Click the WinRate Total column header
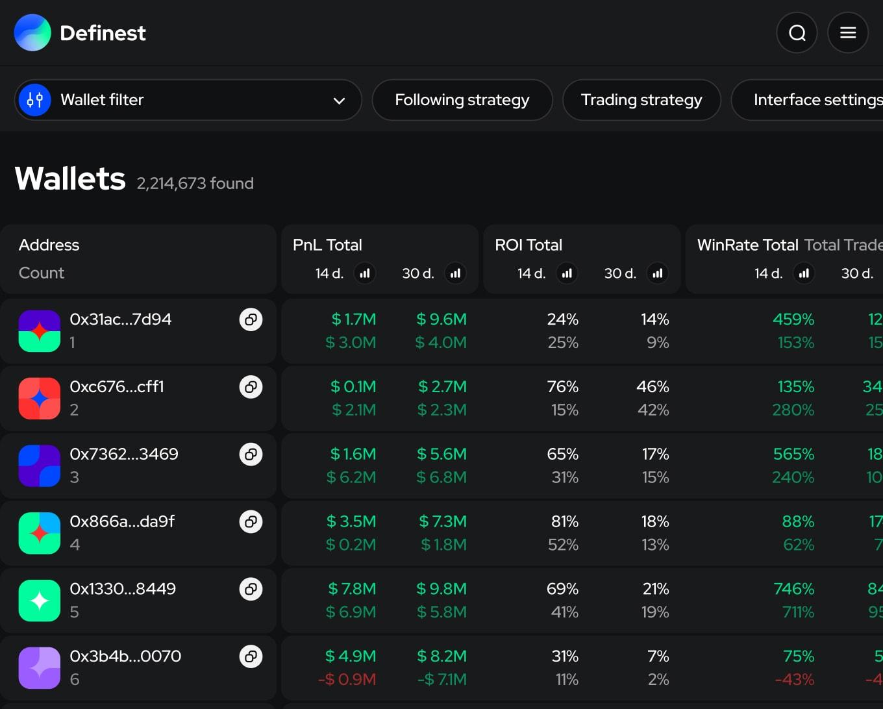This screenshot has width=883, height=709. 747,245
